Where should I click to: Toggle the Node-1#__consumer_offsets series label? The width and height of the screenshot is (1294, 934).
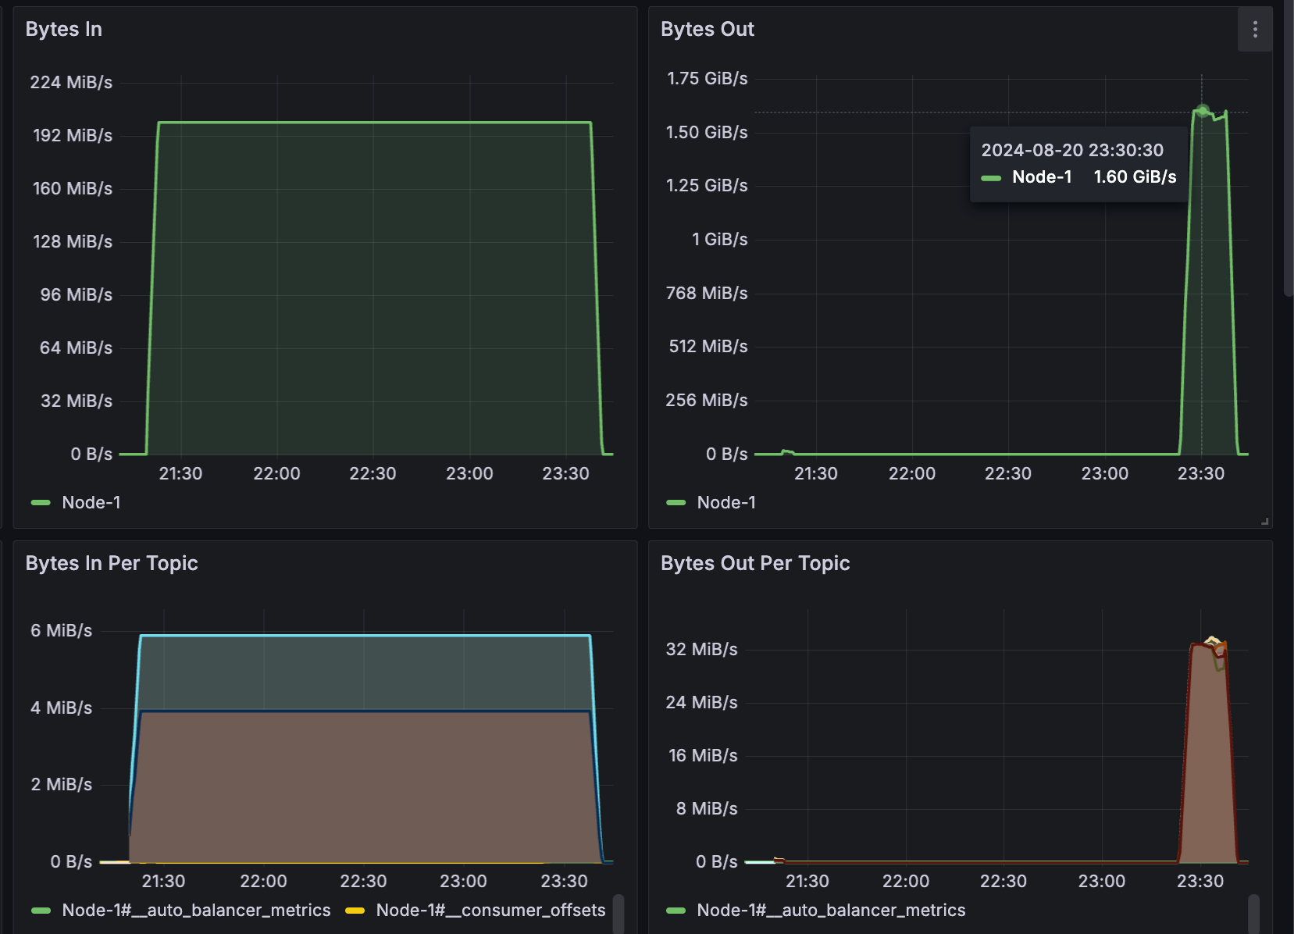click(x=490, y=911)
